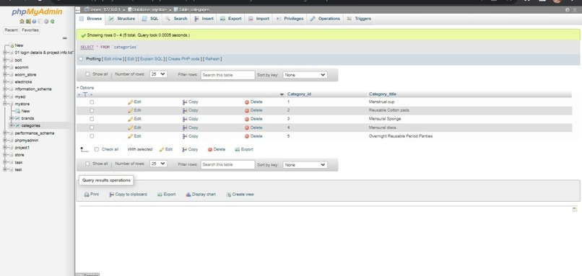The image size is (582, 276).
Task: Tick the Check all checkbox
Action: pos(97,149)
